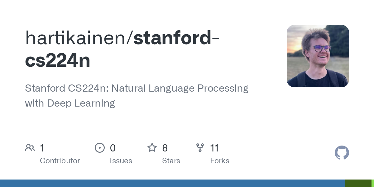Click the Stars label
374x187 pixels.
pos(171,161)
